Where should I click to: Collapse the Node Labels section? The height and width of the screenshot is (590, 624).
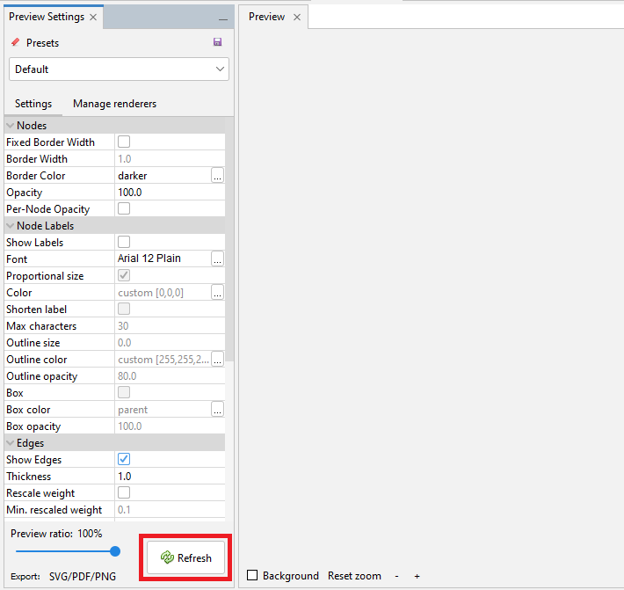pyautogui.click(x=11, y=226)
